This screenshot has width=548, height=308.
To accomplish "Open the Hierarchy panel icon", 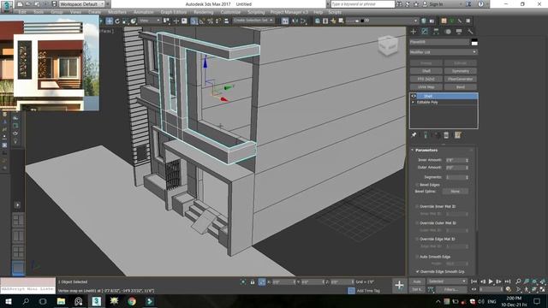I will (x=436, y=32).
